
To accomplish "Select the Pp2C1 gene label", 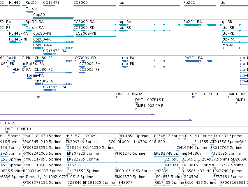I will click(x=189, y=3).
